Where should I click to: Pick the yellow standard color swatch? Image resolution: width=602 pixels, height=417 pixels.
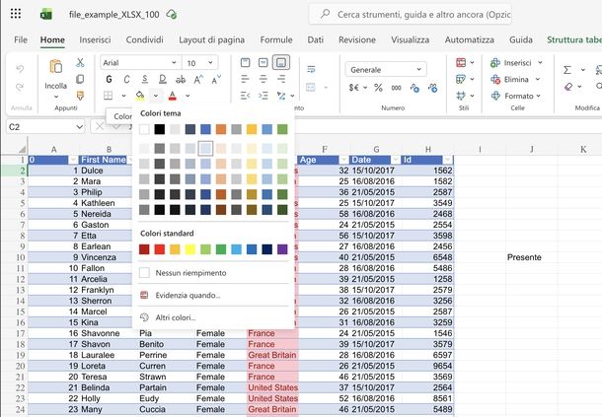point(190,249)
